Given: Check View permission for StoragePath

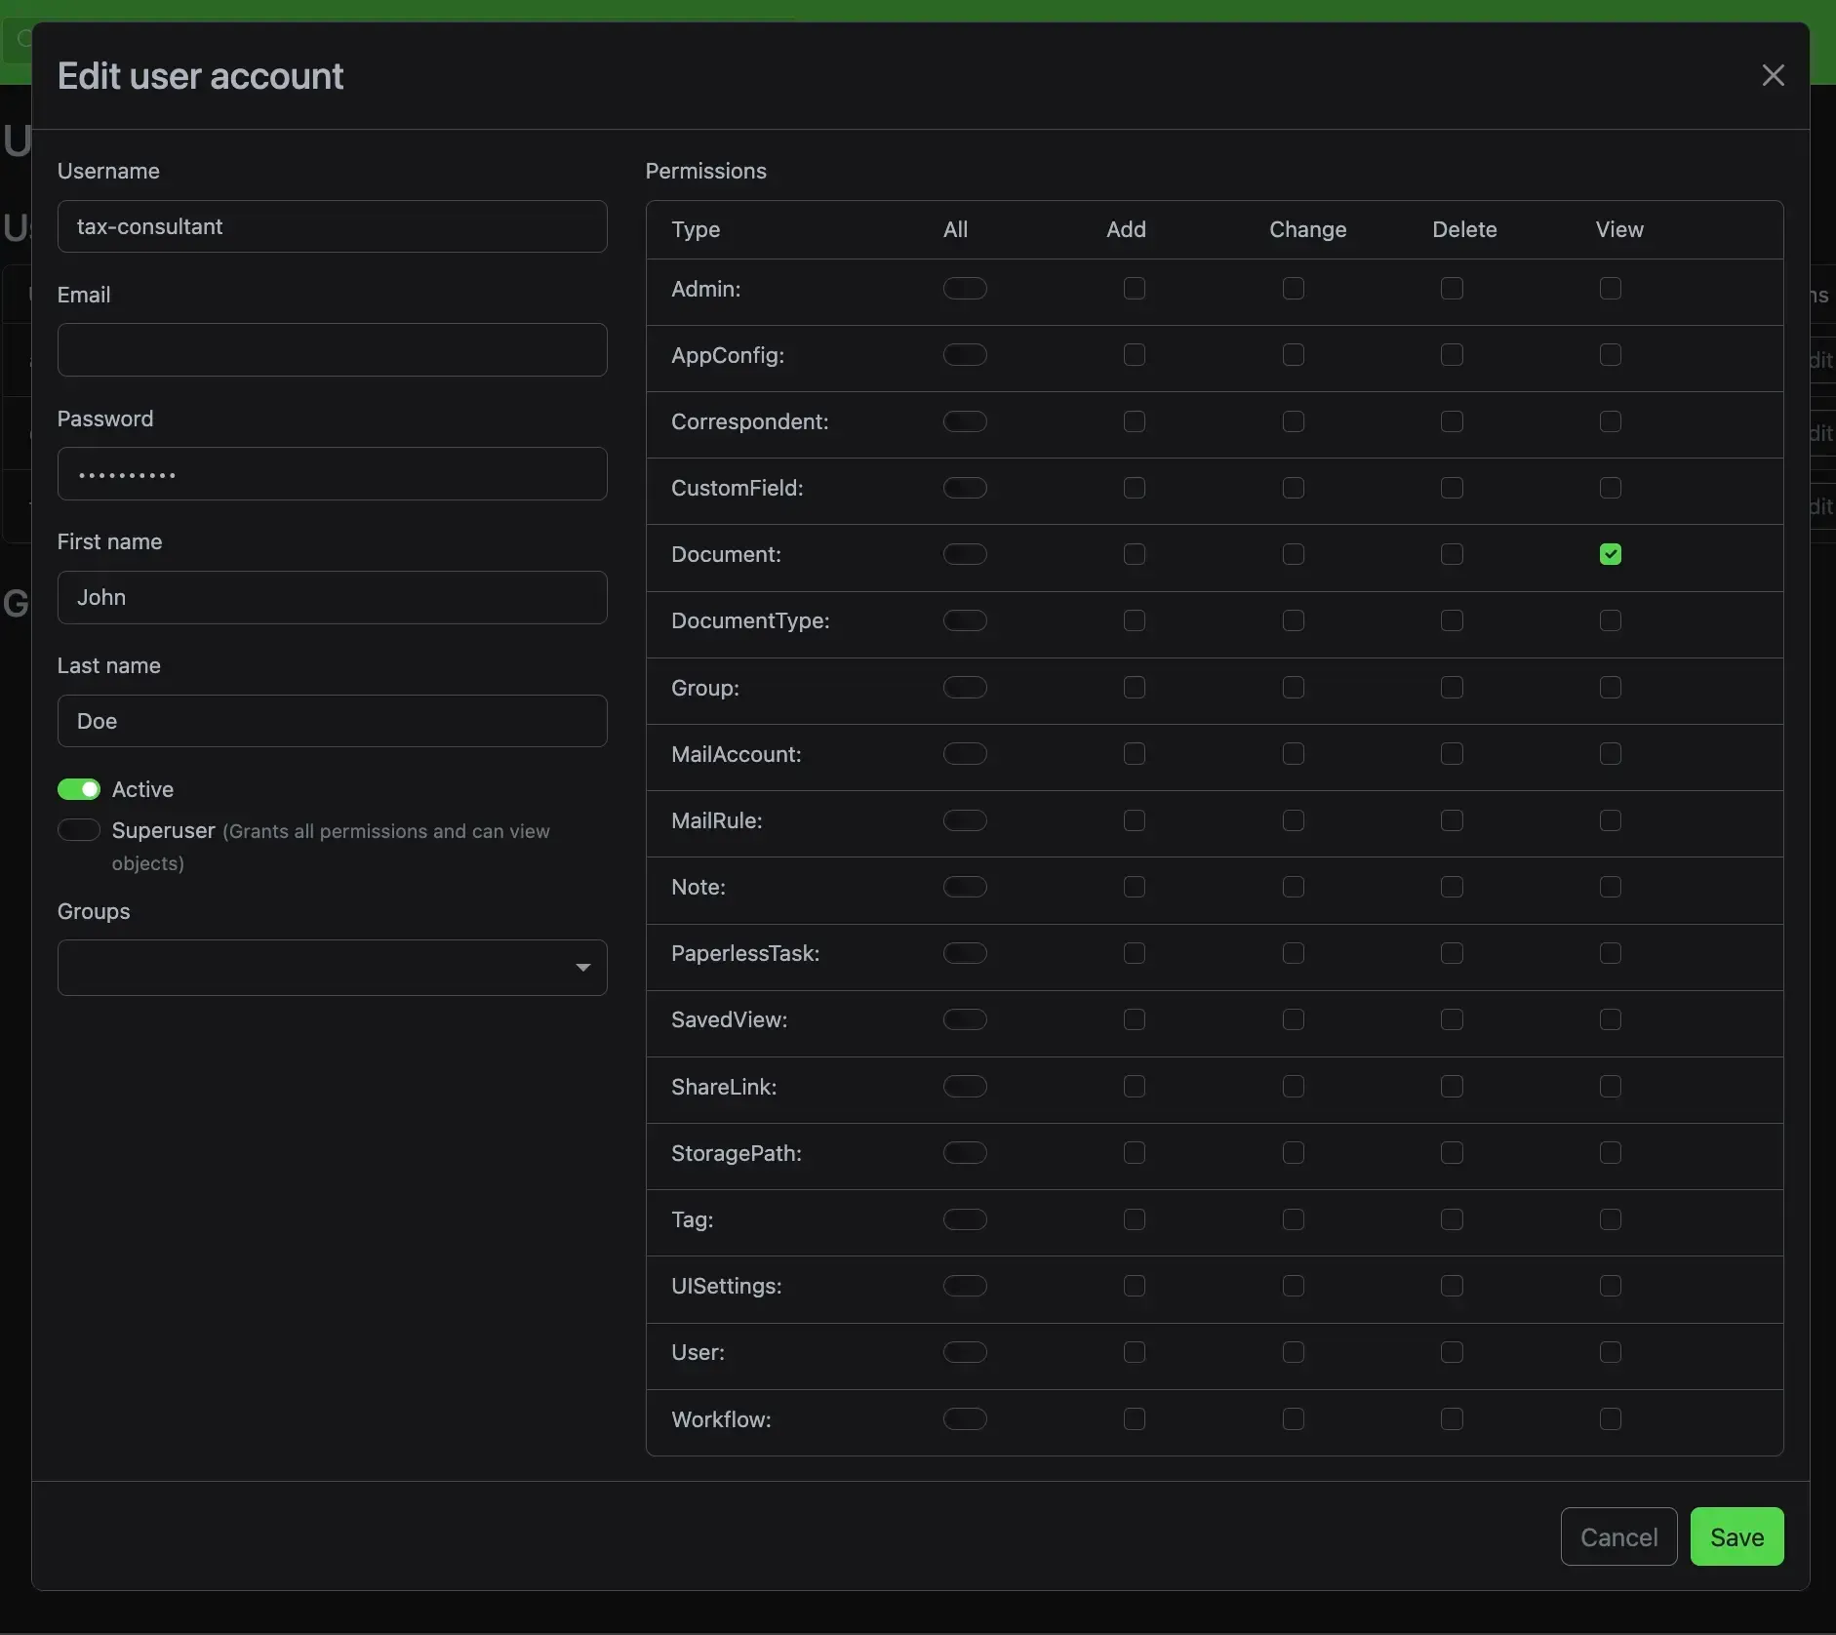Looking at the screenshot, I should point(1611,1153).
